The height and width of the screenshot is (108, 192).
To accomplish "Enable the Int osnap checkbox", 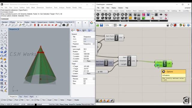I will pyautogui.click(x=31, y=100).
